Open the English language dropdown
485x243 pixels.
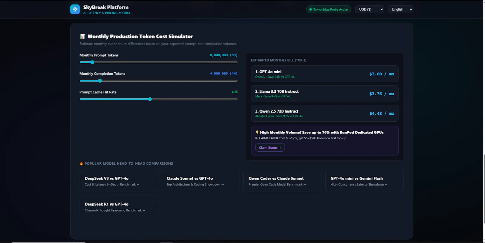click(400, 9)
